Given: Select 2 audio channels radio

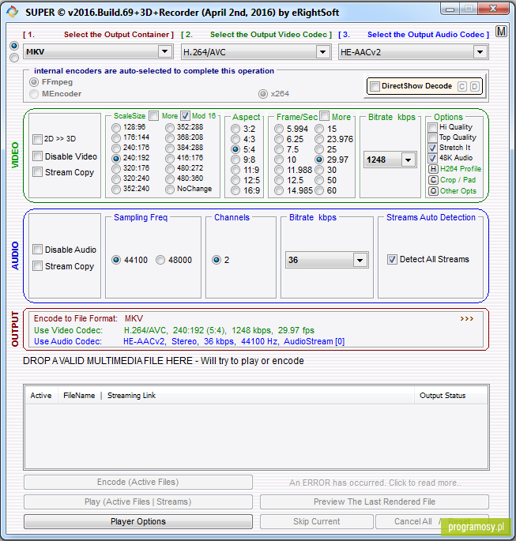Looking at the screenshot, I should click(x=217, y=260).
